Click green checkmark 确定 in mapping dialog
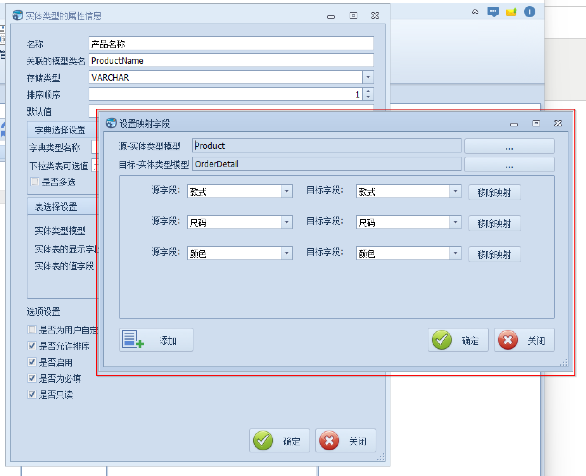Screen dimensions: 586x476 click(x=442, y=340)
